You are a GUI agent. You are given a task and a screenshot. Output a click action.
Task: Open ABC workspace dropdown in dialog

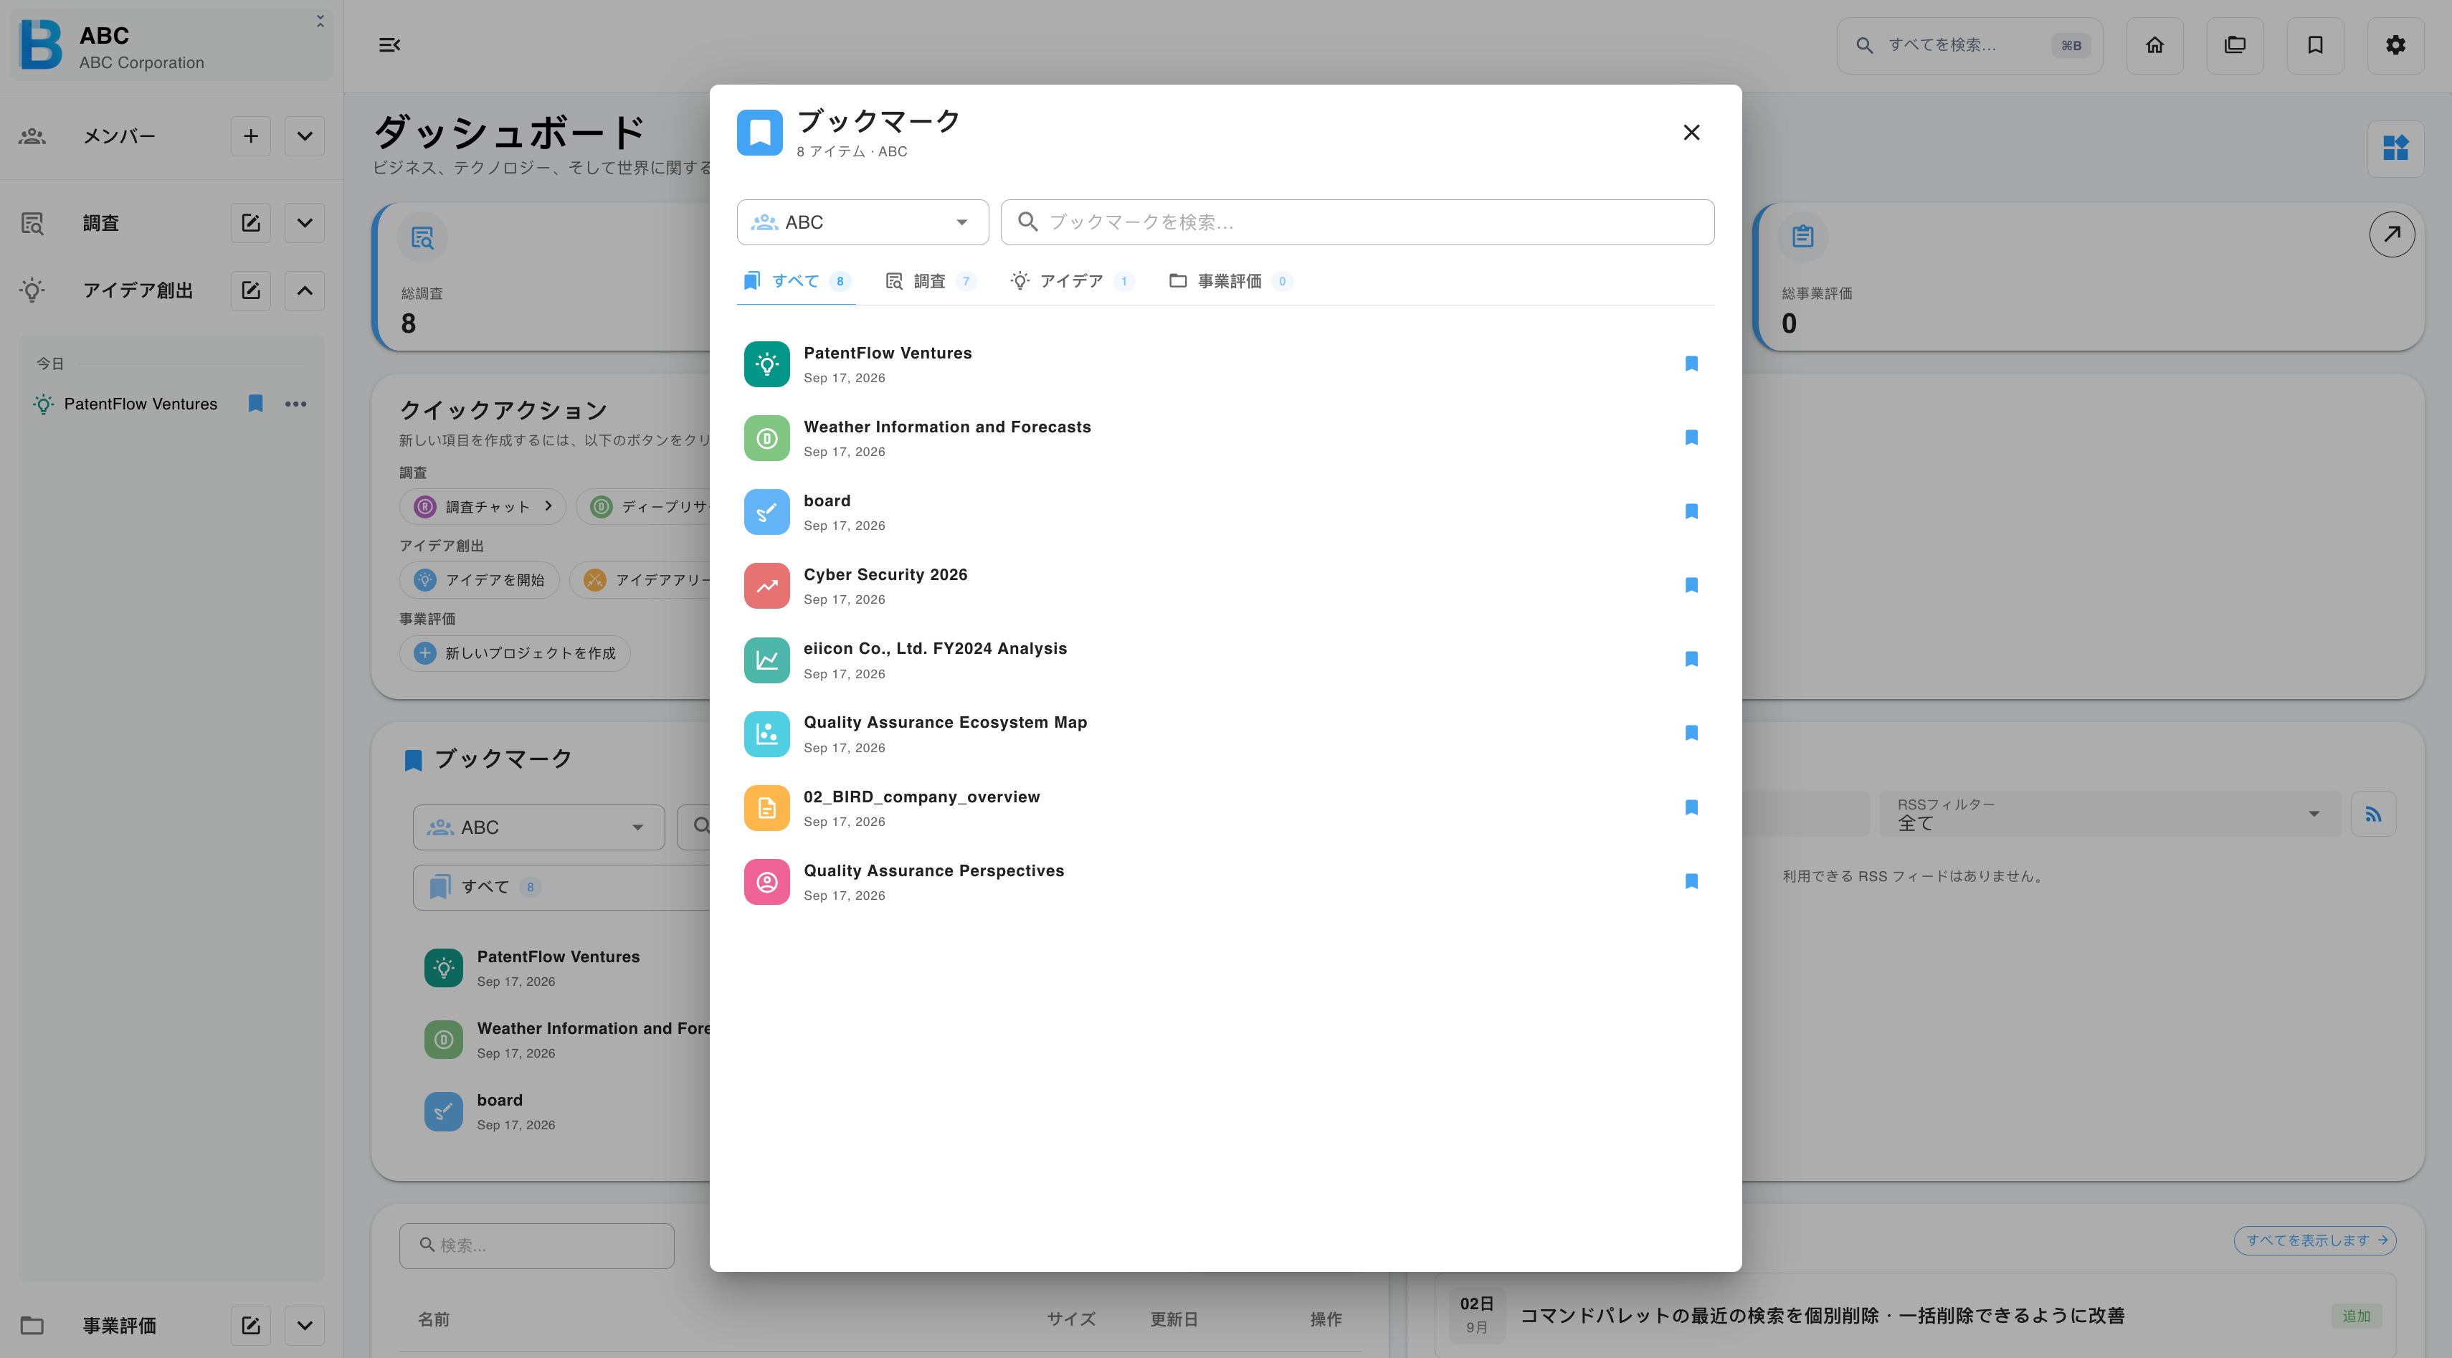click(863, 222)
